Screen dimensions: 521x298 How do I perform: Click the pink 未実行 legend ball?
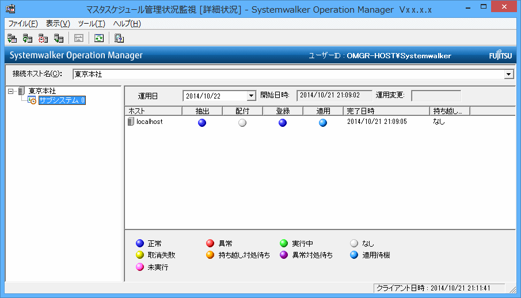click(140, 267)
